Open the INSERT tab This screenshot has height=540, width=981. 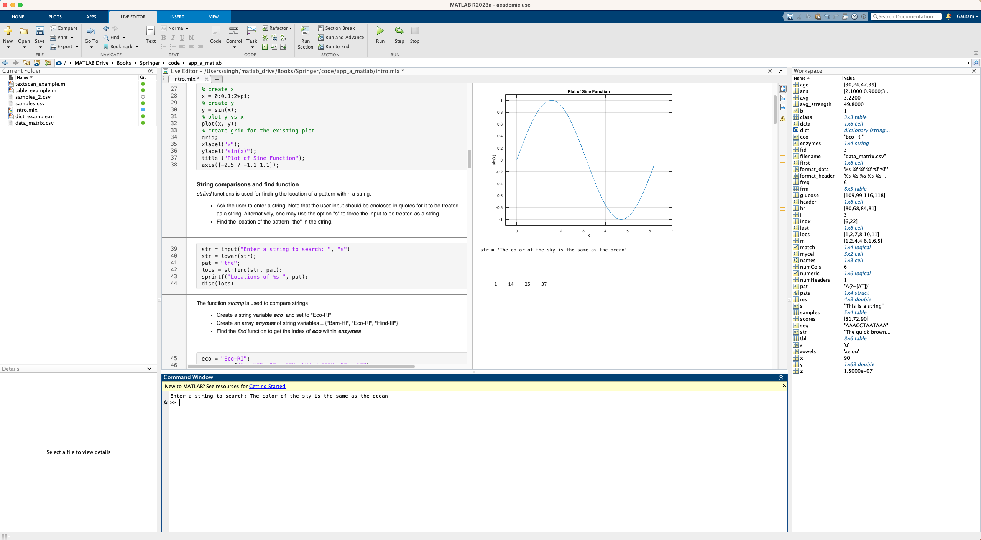pos(177,17)
